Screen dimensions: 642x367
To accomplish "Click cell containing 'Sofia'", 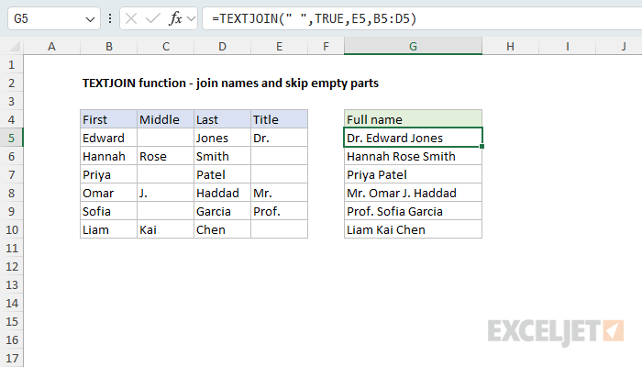I will [x=109, y=211].
